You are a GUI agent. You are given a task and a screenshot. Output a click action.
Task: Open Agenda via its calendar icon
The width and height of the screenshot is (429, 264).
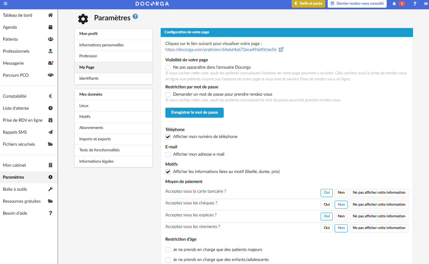pyautogui.click(x=51, y=27)
